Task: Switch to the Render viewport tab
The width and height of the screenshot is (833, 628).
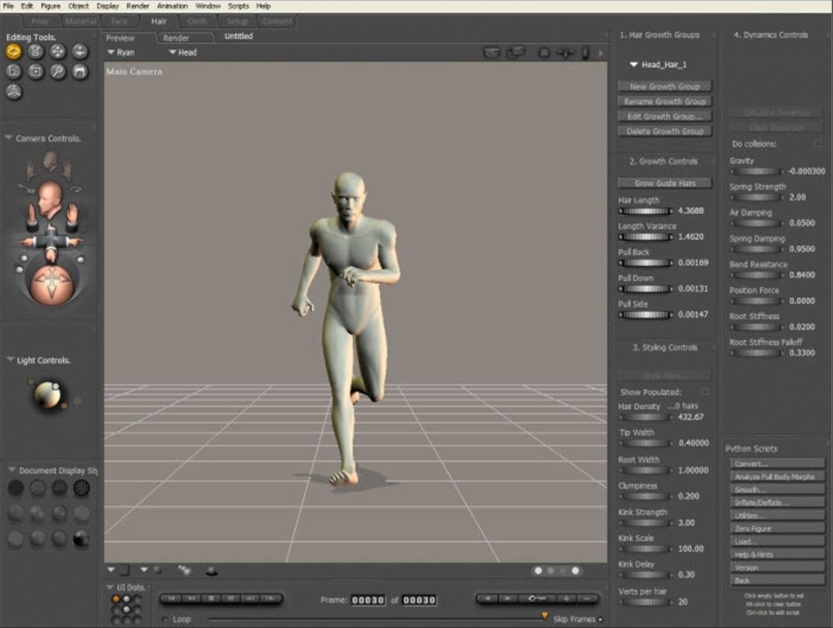Action: tap(176, 38)
